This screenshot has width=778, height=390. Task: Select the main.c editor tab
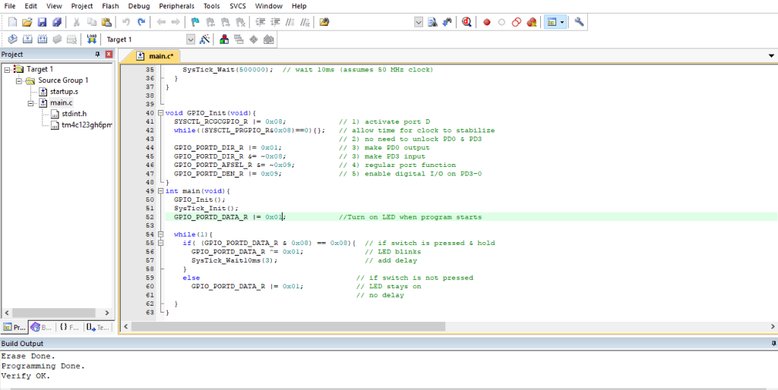pos(160,56)
